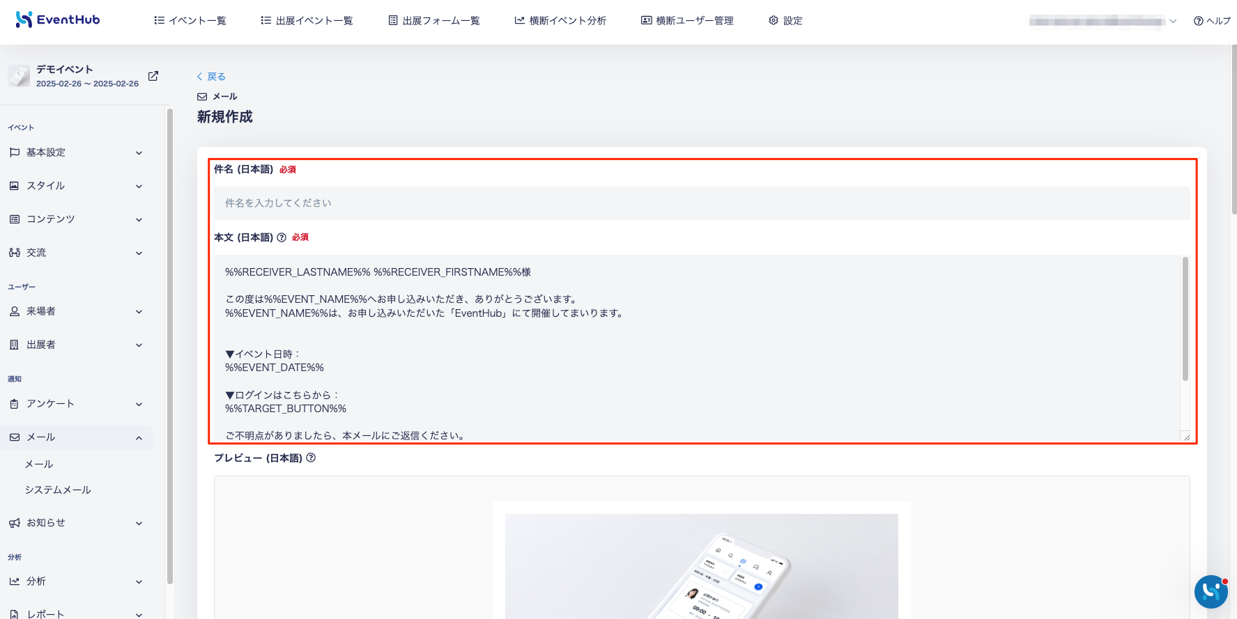Image resolution: width=1237 pixels, height=619 pixels.
Task: Click help icon next to プレビュー (日本語)
Action: (x=311, y=457)
